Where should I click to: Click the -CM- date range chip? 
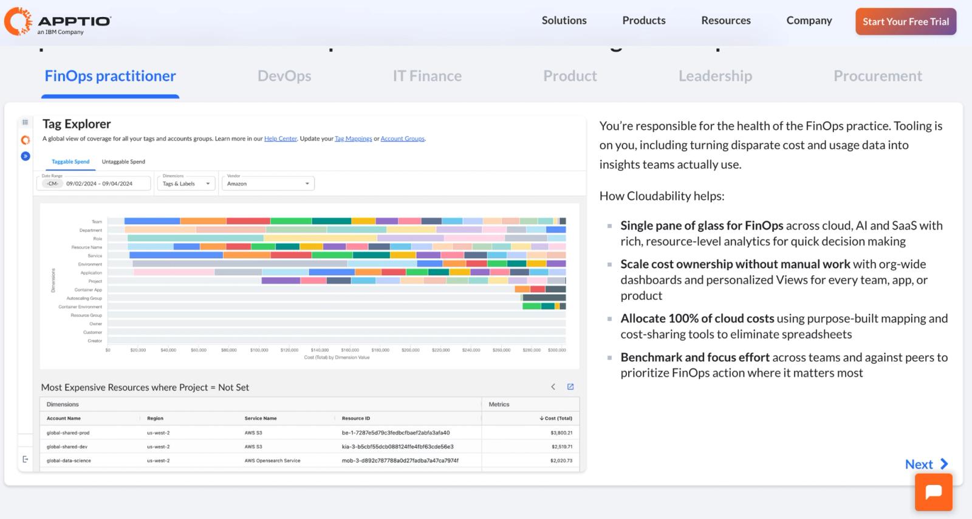pyautogui.click(x=53, y=184)
